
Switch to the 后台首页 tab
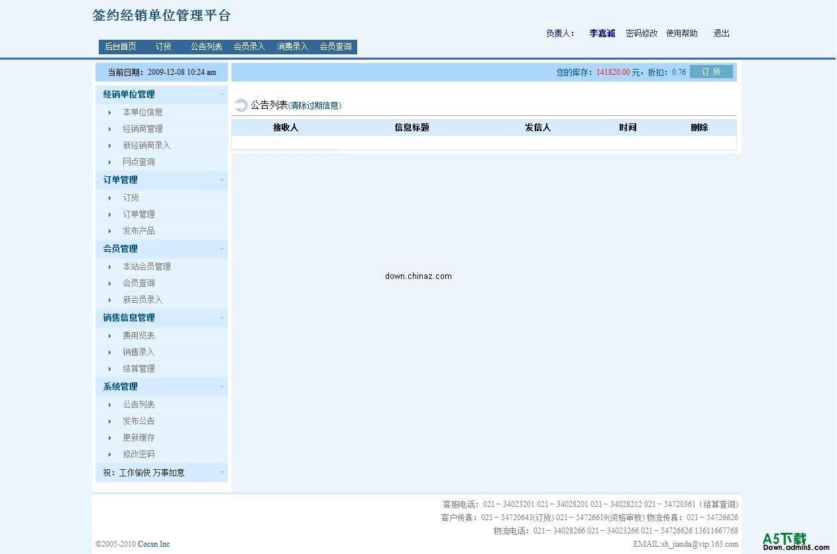pos(120,46)
